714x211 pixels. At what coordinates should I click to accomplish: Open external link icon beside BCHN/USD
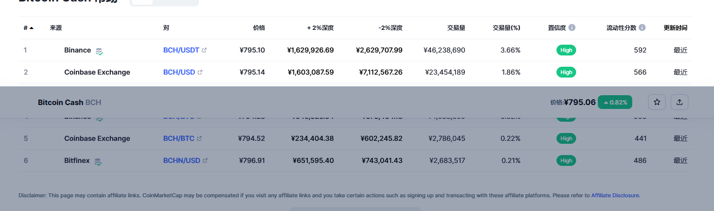coord(205,160)
